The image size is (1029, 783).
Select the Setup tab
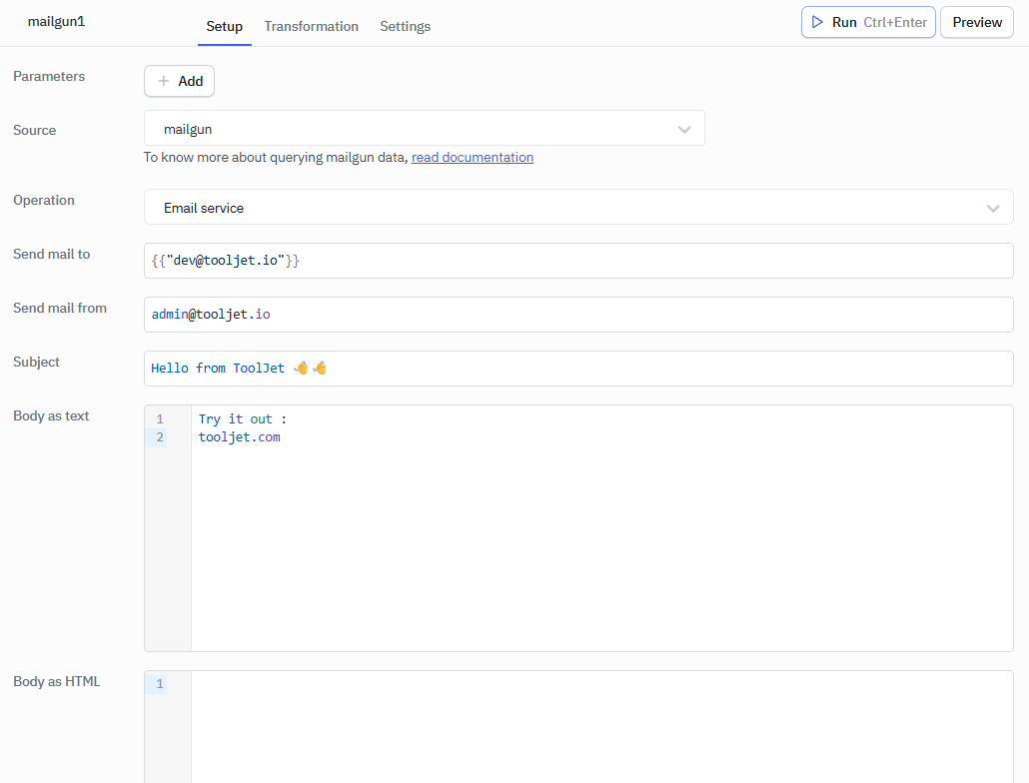224,27
